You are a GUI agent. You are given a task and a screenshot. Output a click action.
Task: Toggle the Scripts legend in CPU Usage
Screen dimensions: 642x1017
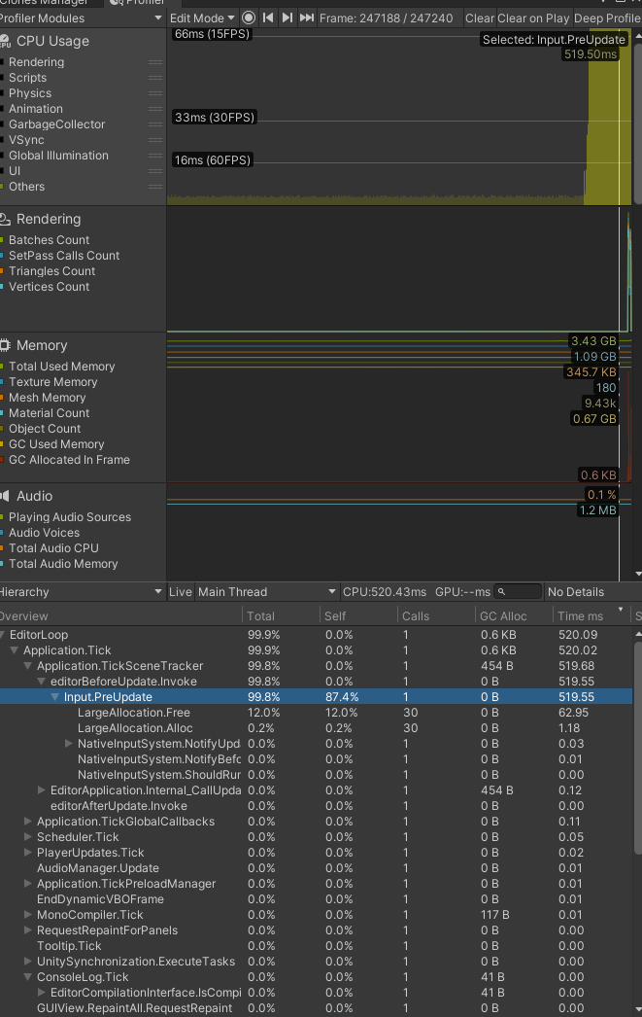[29, 77]
